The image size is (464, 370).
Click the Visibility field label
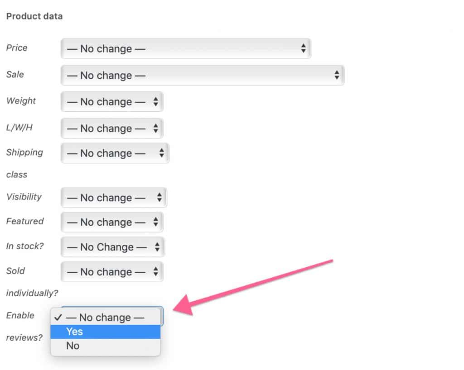[x=24, y=197]
